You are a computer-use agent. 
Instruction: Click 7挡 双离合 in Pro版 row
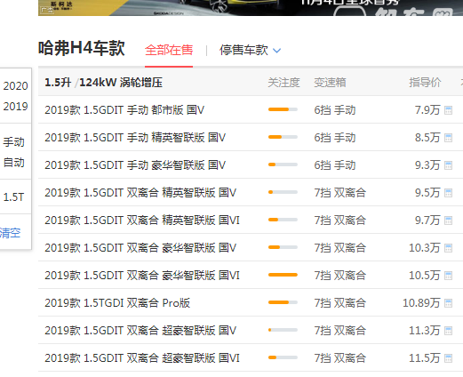pos(340,303)
